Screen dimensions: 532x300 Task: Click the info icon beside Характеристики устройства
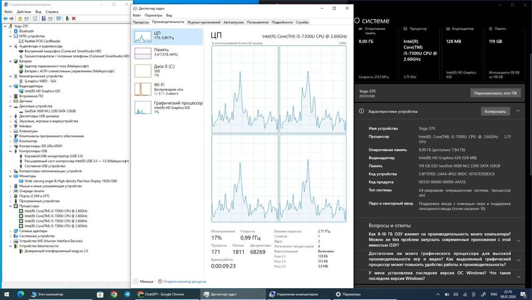point(361,111)
